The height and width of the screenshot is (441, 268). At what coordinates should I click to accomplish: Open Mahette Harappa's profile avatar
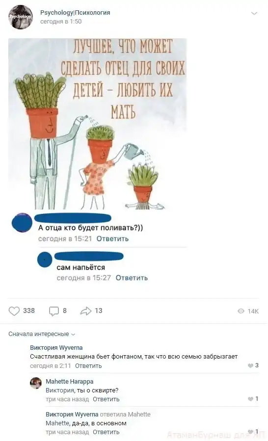36,383
